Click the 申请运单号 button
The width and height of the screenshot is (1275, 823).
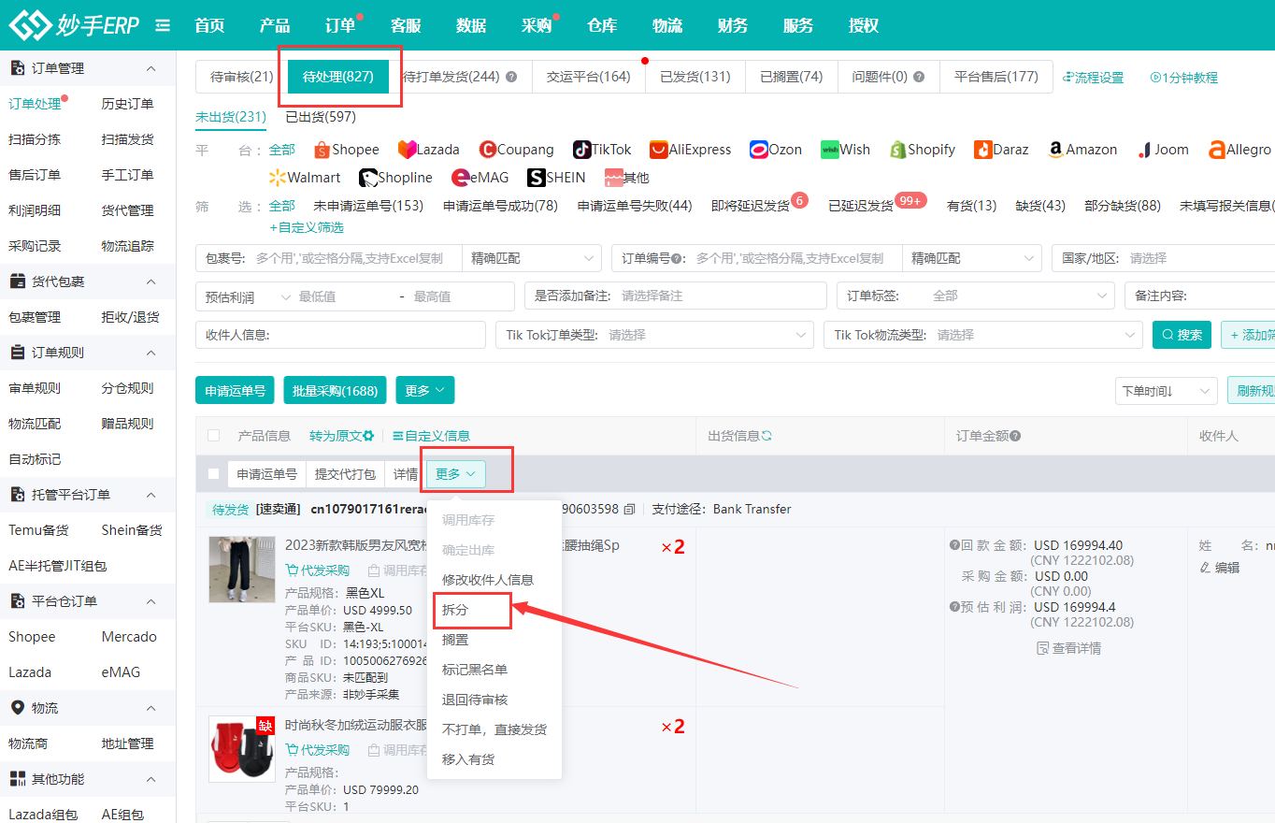tap(235, 391)
